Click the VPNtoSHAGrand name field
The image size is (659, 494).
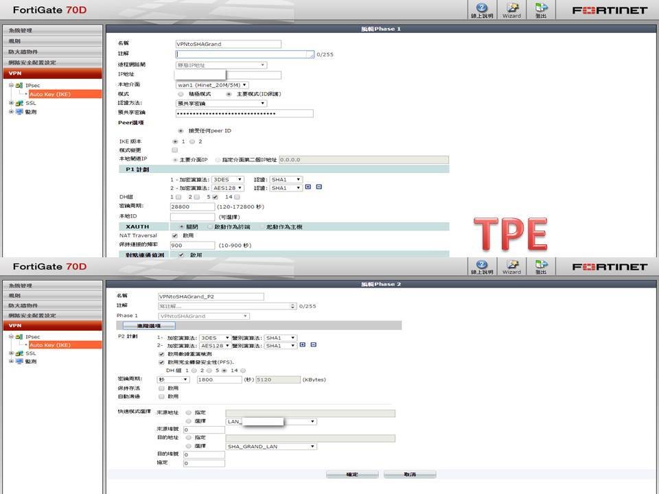coord(228,44)
